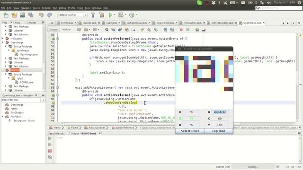Image resolution: width=303 pixels, height=170 pixels.
Task: Collapse the rgbpd package node
Action: click(x=9, y=78)
